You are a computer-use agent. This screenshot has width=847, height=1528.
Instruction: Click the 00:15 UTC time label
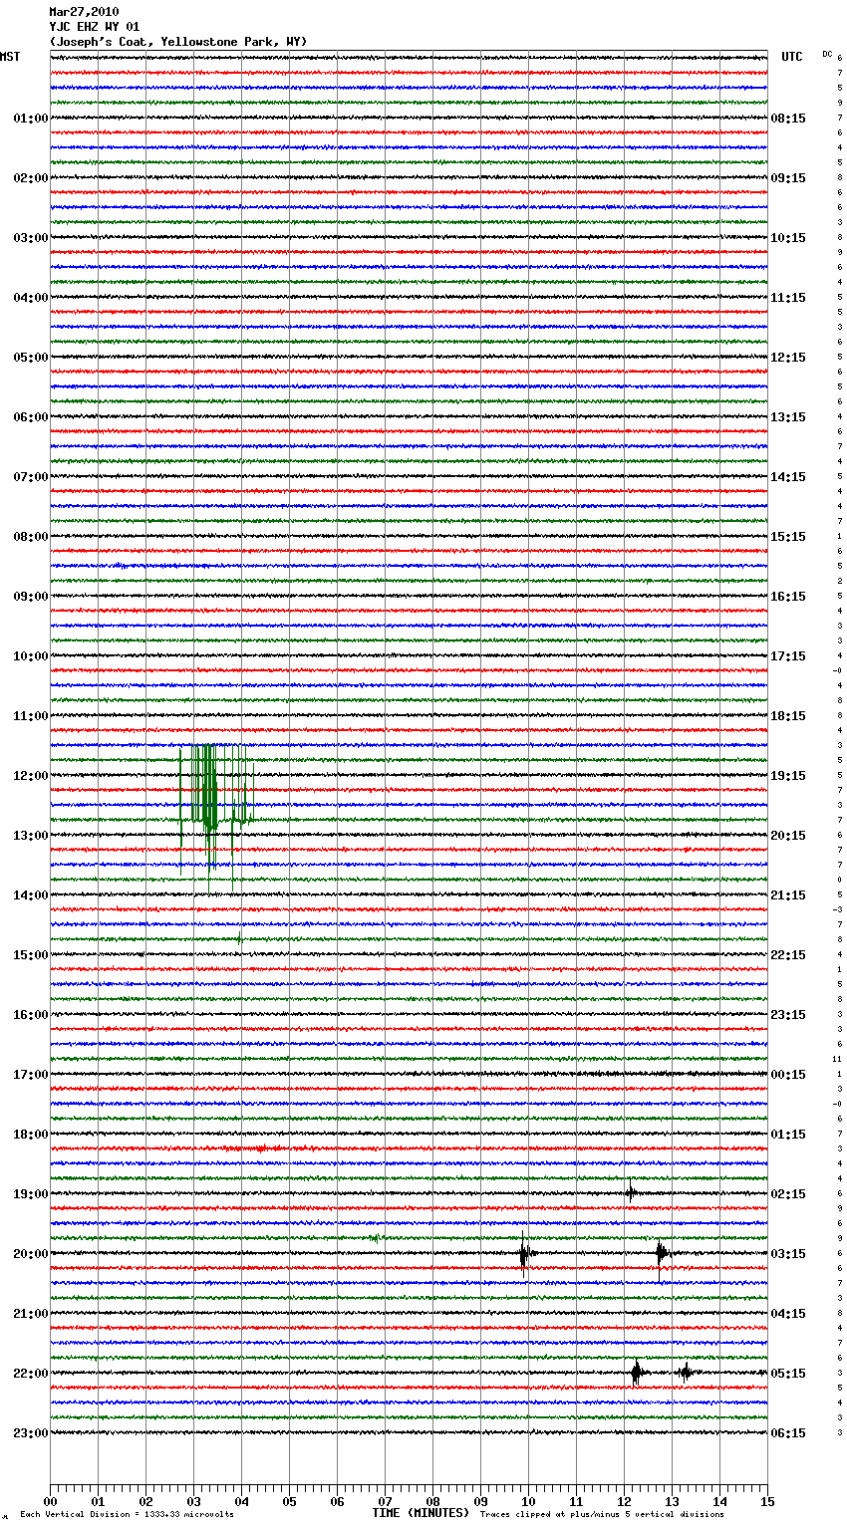[x=788, y=1075]
